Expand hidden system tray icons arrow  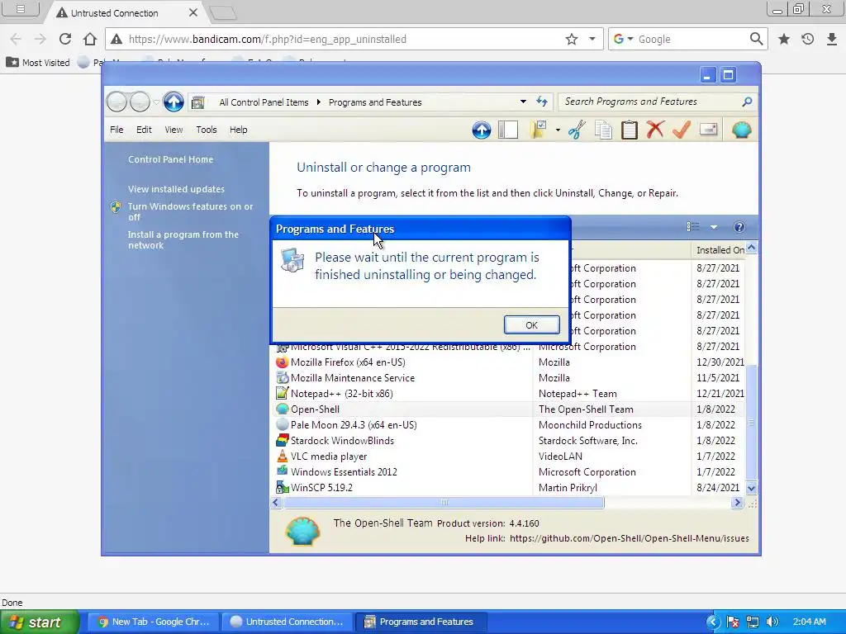713,622
